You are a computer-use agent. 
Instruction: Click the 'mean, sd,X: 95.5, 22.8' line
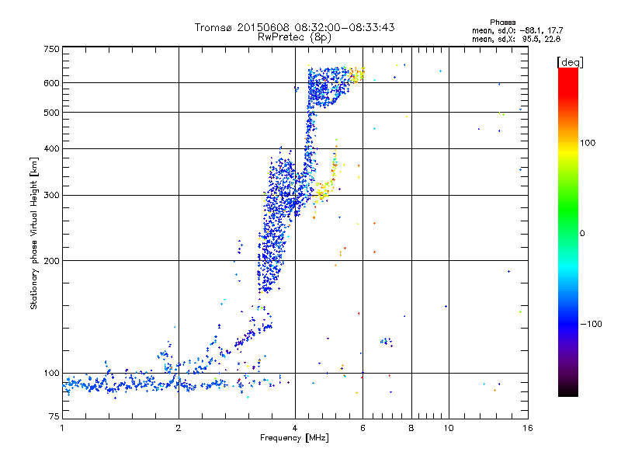[x=516, y=39]
